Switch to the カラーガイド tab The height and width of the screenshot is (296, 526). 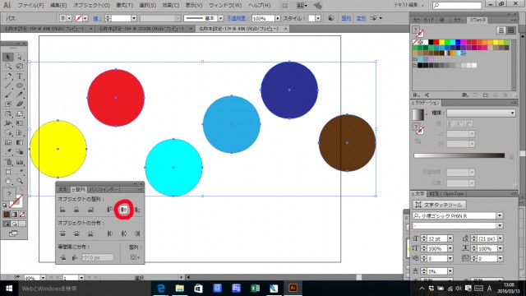423,20
